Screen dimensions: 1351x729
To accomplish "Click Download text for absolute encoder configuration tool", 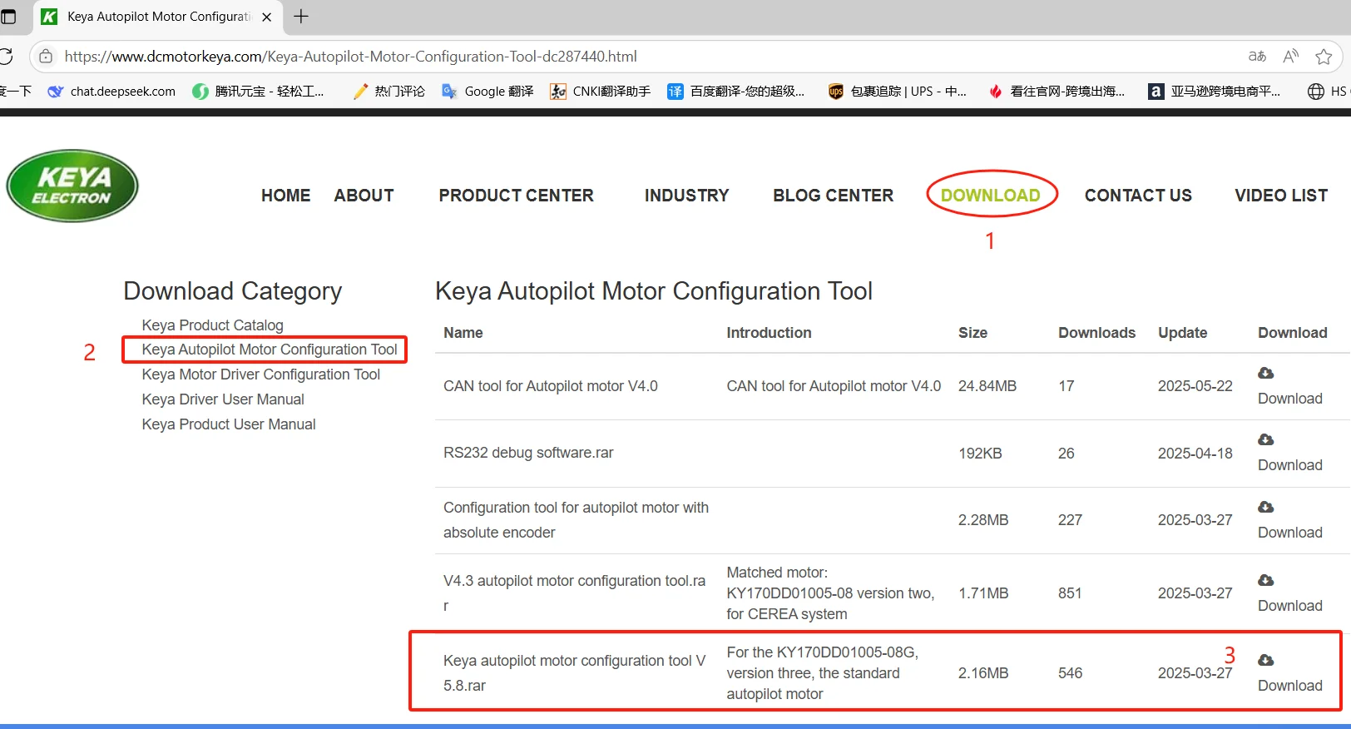I will tap(1290, 533).
